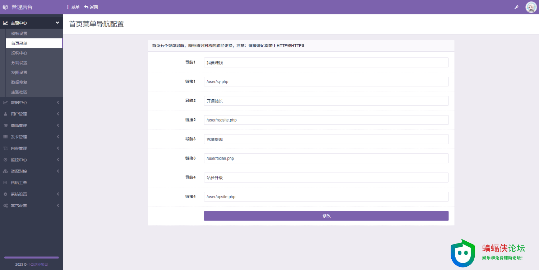Click the 链接4 field label

click(190, 196)
